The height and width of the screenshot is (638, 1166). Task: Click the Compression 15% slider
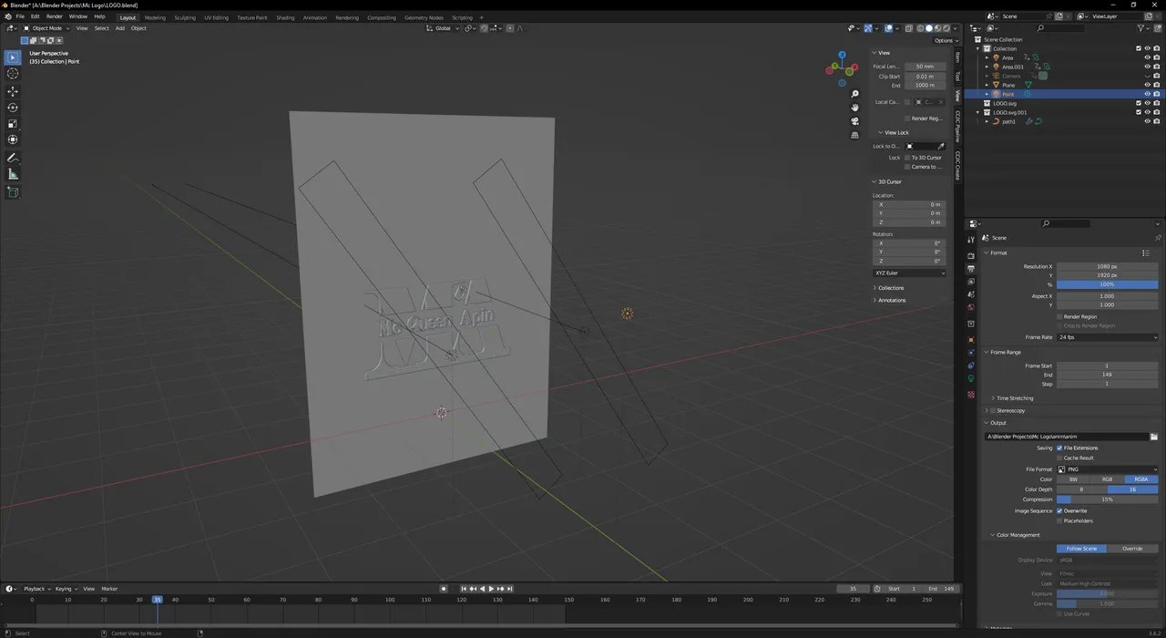1108,499
